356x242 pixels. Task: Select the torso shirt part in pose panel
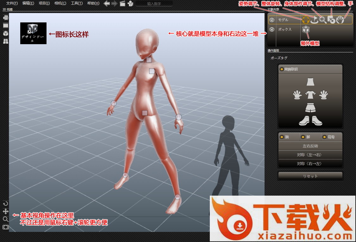(x=310, y=95)
